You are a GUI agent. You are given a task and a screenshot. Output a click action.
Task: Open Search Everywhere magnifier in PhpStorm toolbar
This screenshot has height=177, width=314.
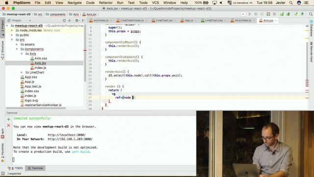tap(311, 14)
